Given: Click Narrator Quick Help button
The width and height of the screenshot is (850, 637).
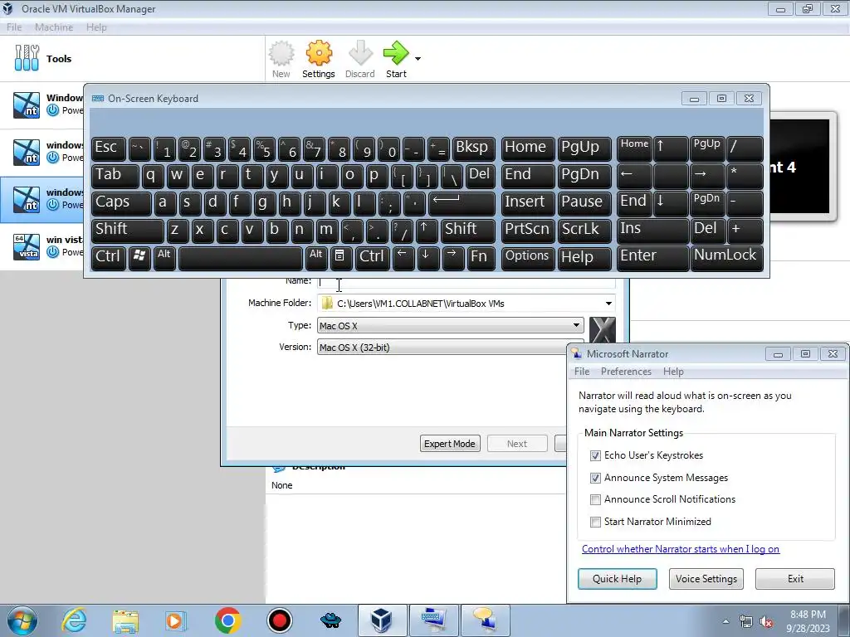Looking at the screenshot, I should tap(617, 578).
